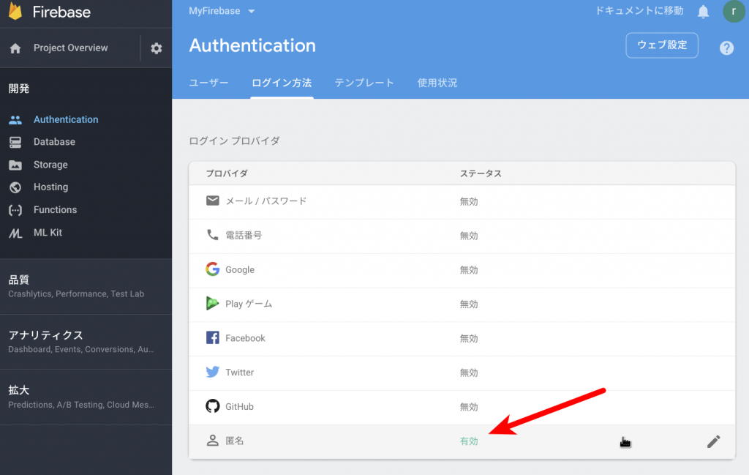
Task: Click the Functions sidebar item
Action: 53,209
